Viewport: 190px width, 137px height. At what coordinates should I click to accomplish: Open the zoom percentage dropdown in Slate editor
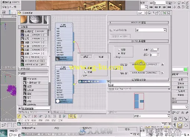click(x=145, y=13)
